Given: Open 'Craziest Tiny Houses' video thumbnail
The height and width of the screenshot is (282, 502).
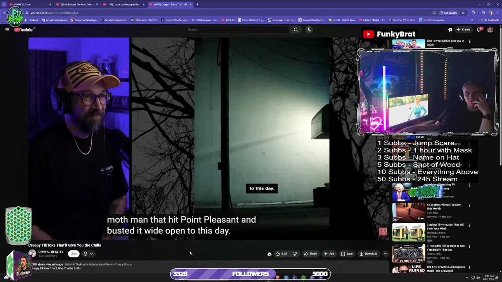Looking at the screenshot, I should coord(408,232).
